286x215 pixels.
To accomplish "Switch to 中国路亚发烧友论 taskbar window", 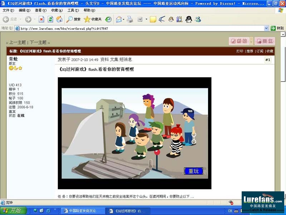I will point(83,211).
